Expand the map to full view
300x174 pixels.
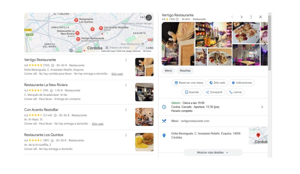[149, 18]
